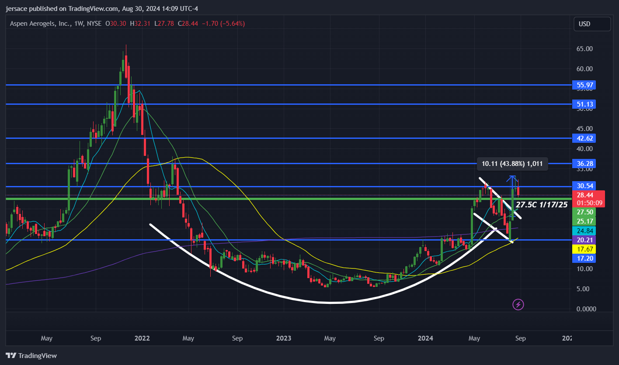
Task: Click the 0.0000 price axis tick
Action: tap(586, 309)
